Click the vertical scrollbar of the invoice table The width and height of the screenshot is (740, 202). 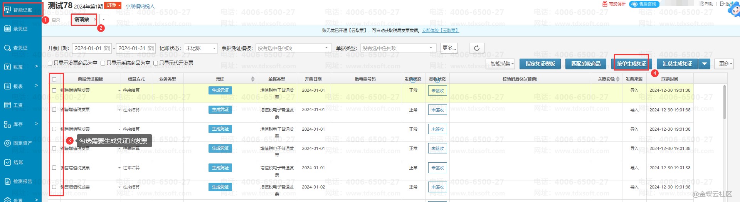pyautogui.click(x=724, y=102)
